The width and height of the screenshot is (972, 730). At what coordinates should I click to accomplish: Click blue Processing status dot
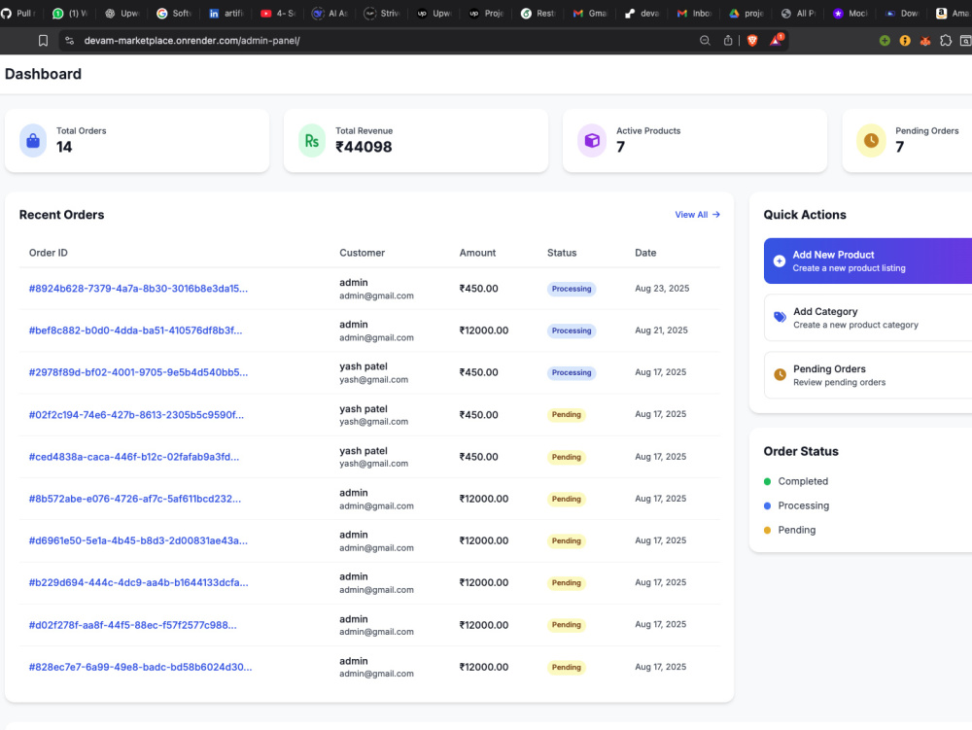(x=768, y=505)
